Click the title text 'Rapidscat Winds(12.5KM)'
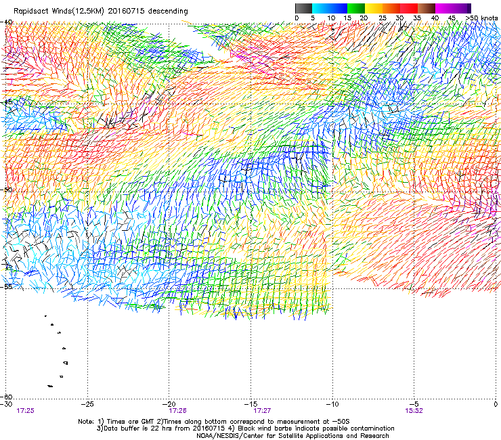 point(59,12)
